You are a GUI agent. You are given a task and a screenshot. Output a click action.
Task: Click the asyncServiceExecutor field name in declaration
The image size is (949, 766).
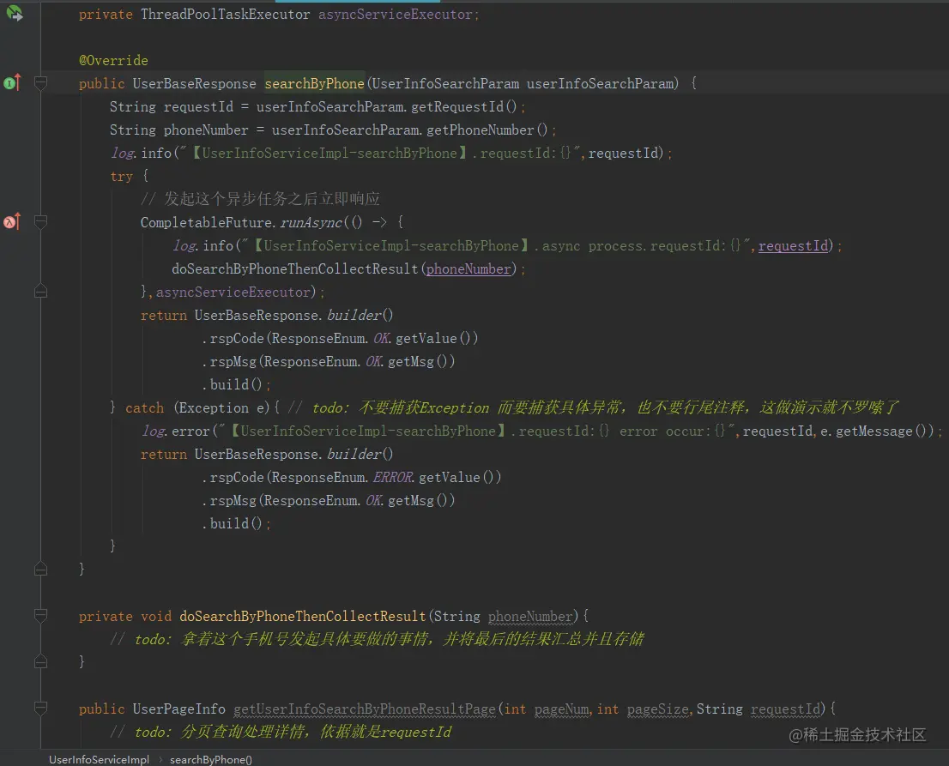pyautogui.click(x=395, y=14)
